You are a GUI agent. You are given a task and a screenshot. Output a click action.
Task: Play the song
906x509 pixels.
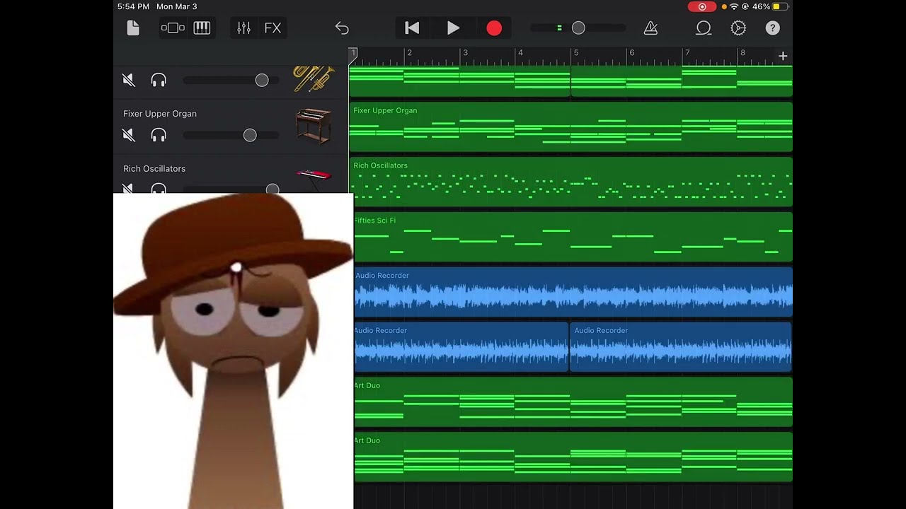[x=453, y=28]
